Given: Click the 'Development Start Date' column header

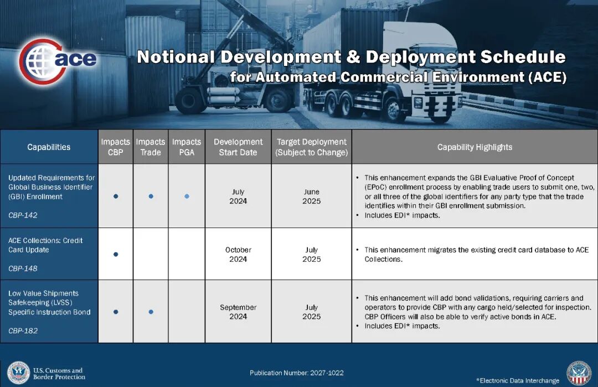Looking at the screenshot, I should click(x=238, y=147).
